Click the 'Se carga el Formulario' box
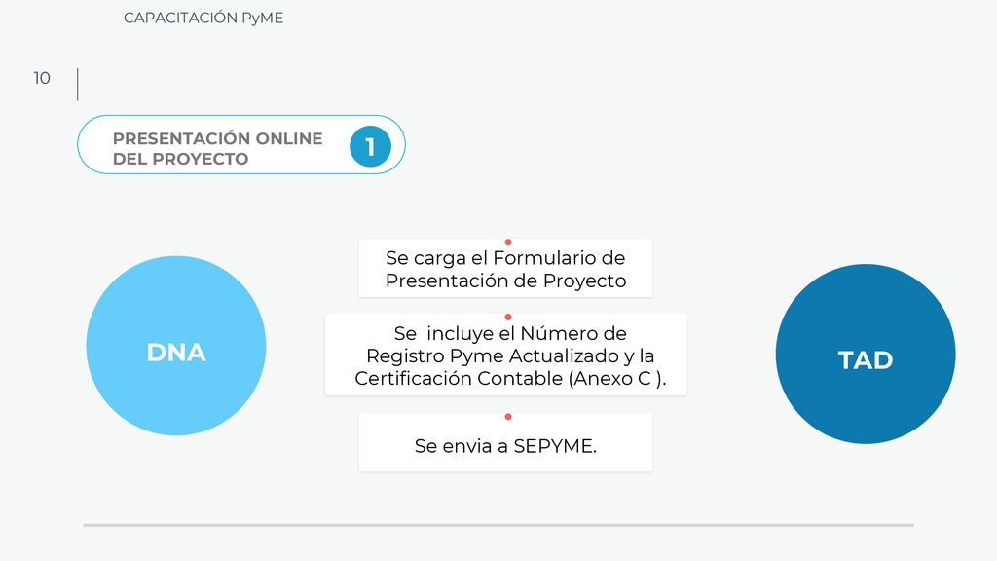Screen dimensions: 997x561 [505, 268]
